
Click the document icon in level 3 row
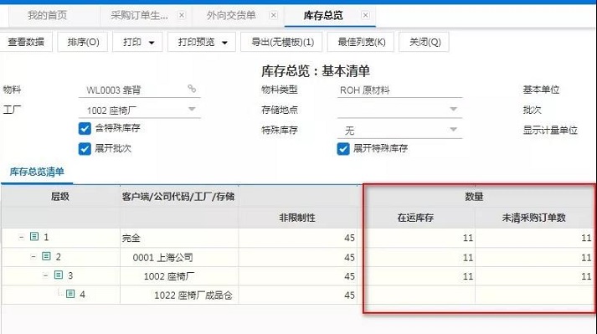point(59,275)
